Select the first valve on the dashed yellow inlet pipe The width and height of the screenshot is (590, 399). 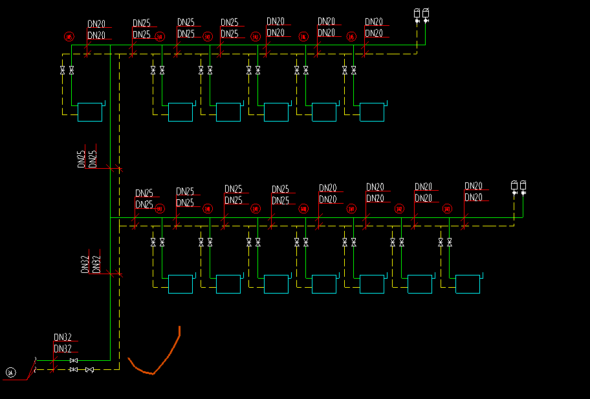point(74,370)
